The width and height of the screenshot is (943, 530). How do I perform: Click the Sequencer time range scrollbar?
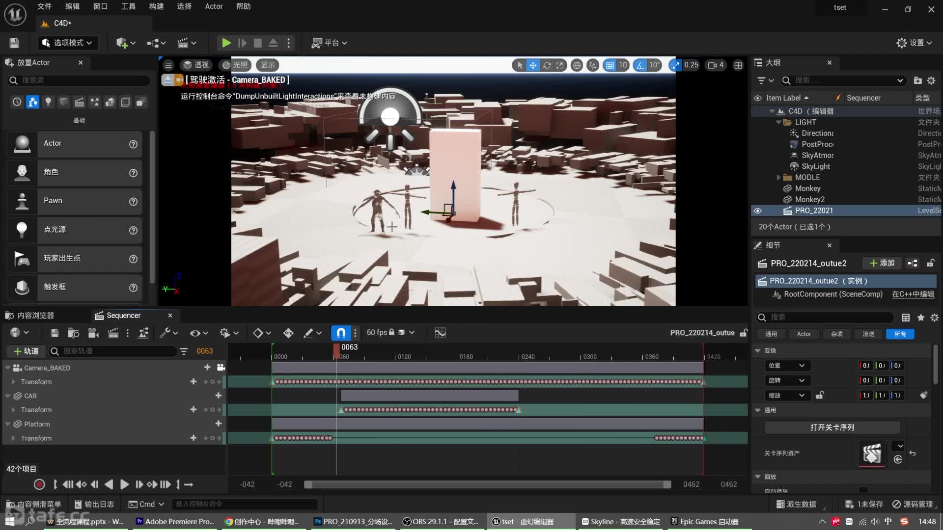[x=487, y=485]
